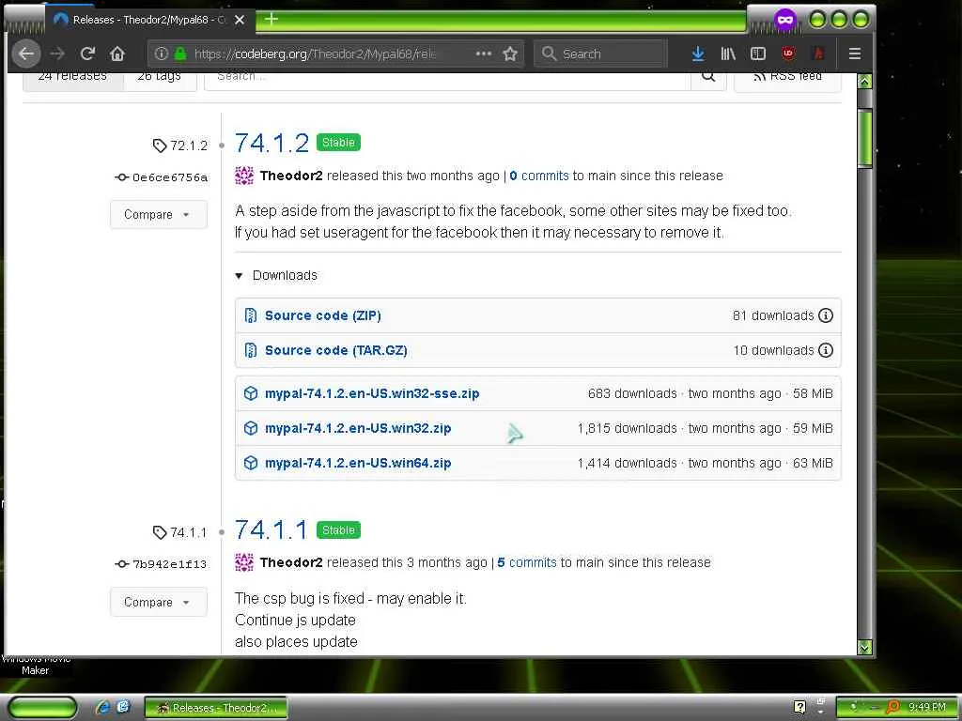Open Internet Explorer quick launch icon
The width and height of the screenshot is (962, 721).
coord(103,707)
